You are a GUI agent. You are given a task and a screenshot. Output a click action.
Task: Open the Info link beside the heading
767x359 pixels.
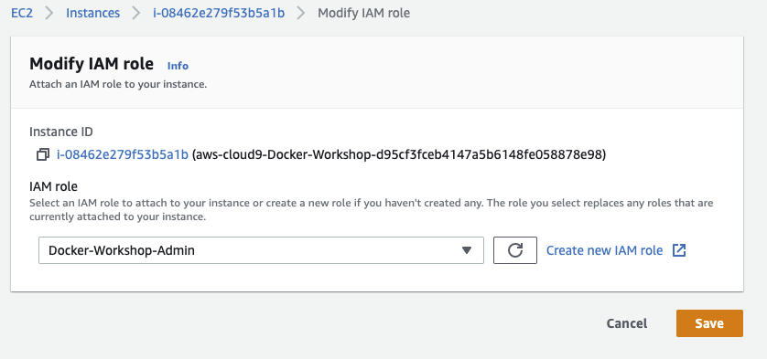pos(178,66)
